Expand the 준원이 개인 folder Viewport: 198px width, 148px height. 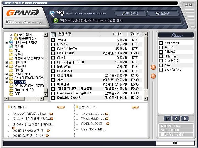[7, 74]
